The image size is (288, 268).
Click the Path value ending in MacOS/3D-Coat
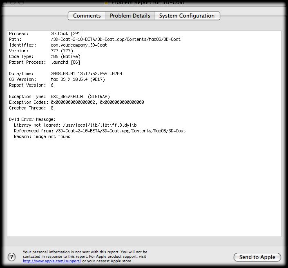point(116,39)
